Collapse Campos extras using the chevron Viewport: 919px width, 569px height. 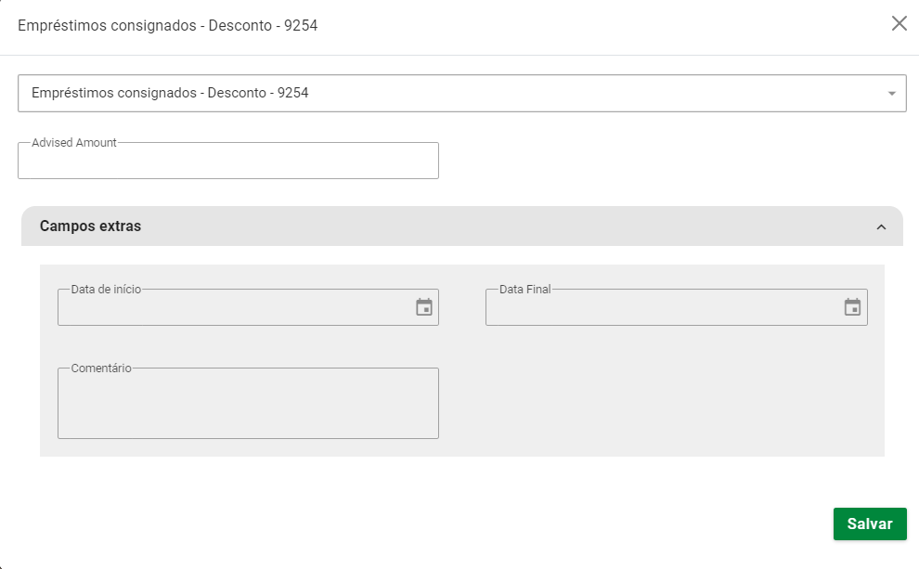click(881, 227)
